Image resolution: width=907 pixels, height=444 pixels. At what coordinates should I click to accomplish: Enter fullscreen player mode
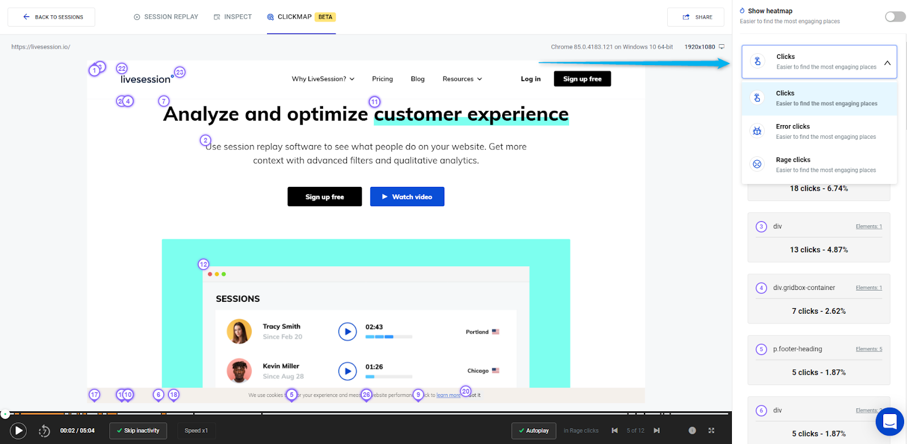pos(711,430)
